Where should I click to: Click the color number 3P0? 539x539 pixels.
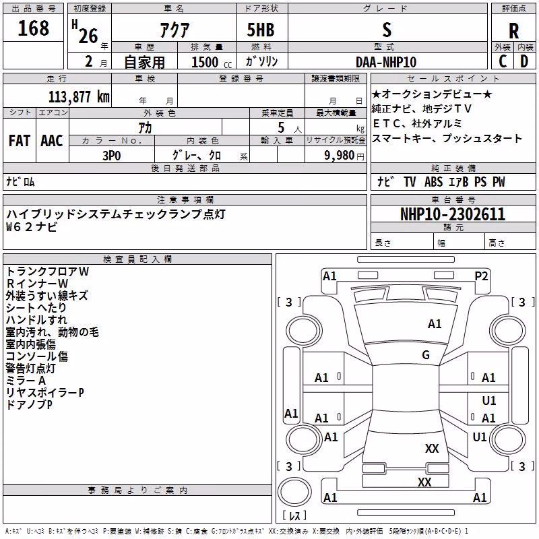112,156
